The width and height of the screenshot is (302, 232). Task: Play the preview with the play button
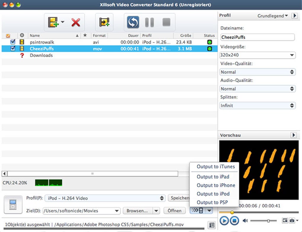pos(224,221)
